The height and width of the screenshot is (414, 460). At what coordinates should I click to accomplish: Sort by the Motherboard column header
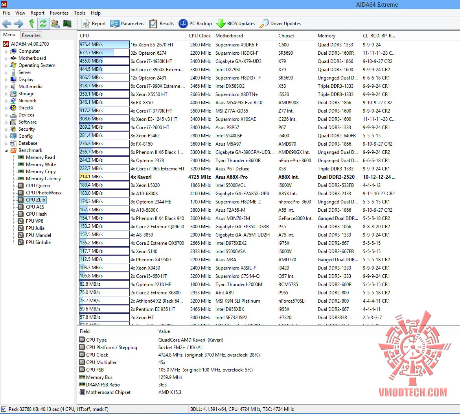(244, 35)
